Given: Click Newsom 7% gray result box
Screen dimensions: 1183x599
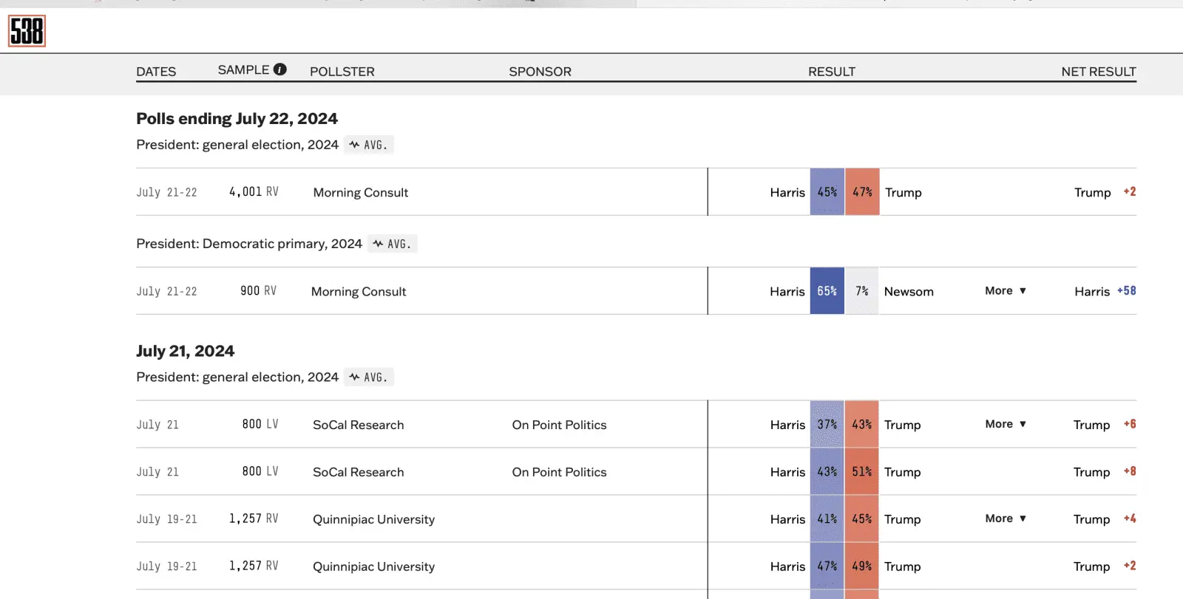Looking at the screenshot, I should point(861,291).
